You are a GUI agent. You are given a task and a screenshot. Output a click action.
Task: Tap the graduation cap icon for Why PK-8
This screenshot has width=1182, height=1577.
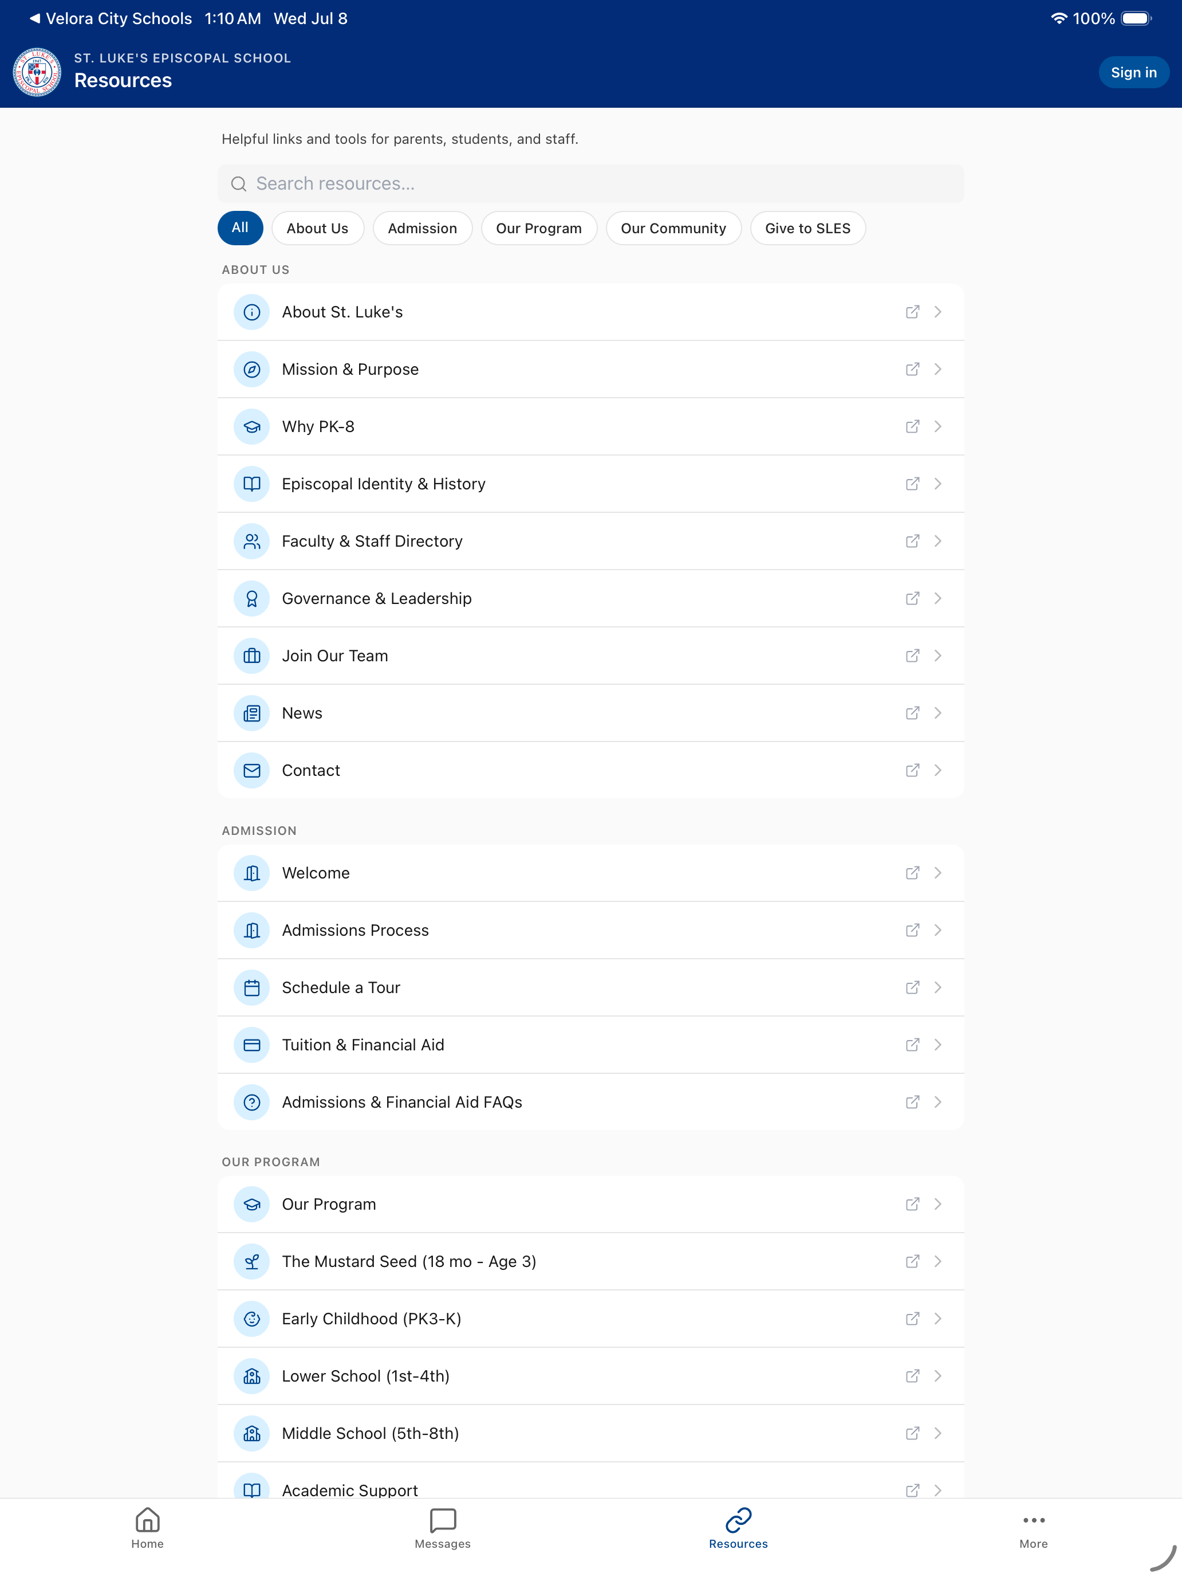251,427
